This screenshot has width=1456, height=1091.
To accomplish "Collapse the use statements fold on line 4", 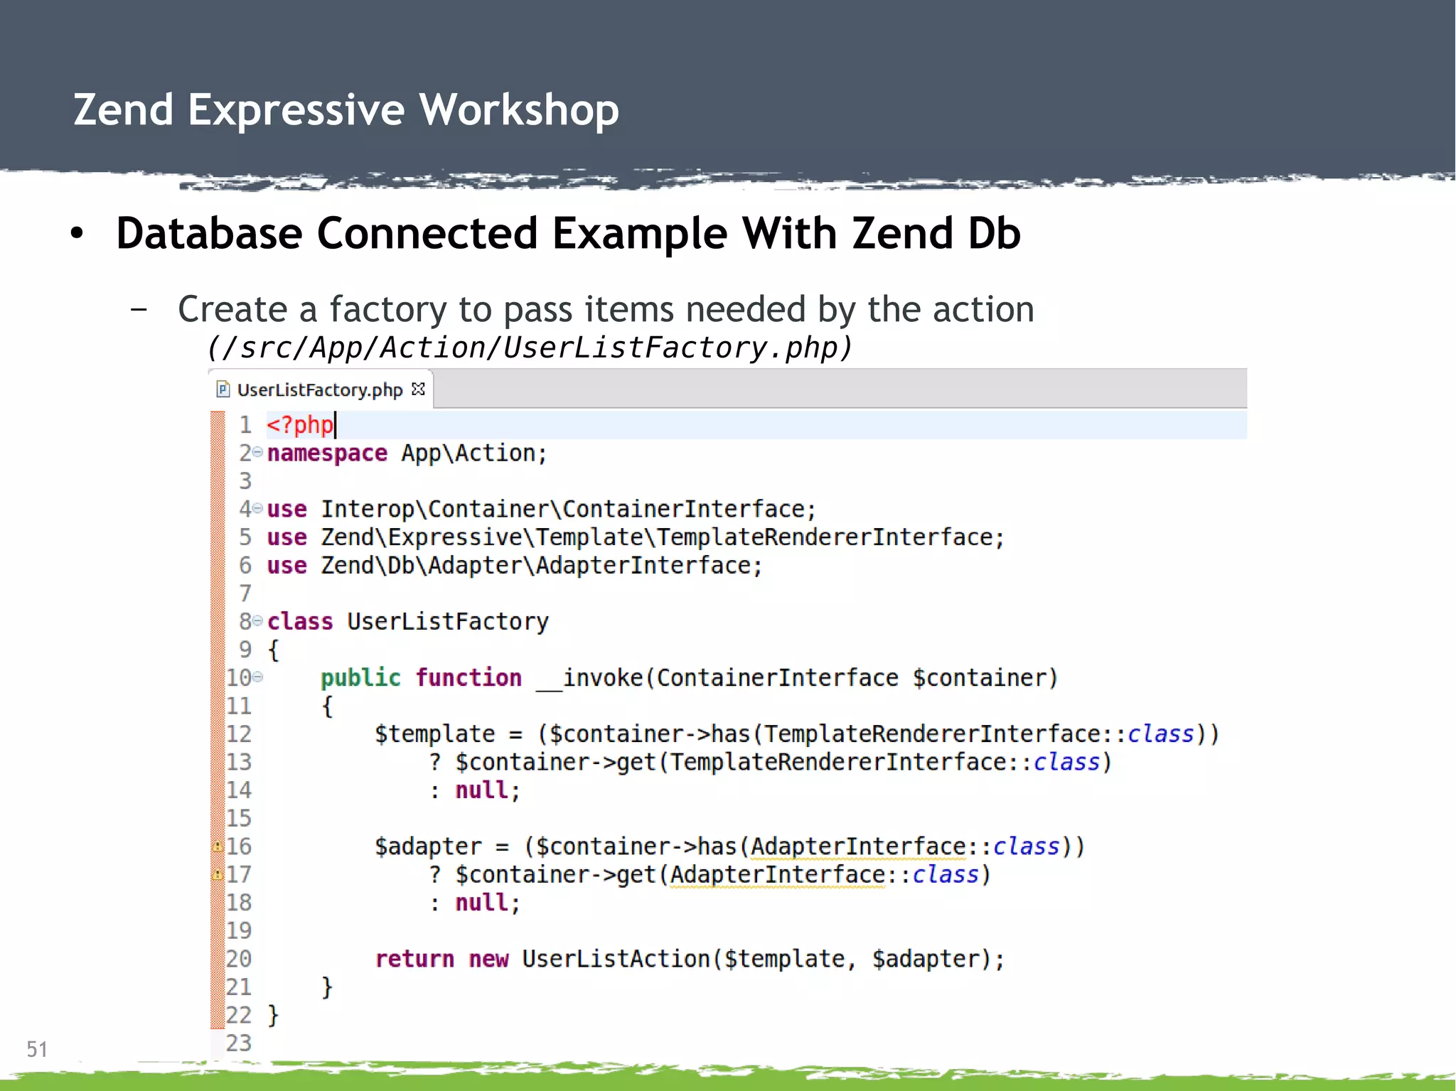I will 258,508.
